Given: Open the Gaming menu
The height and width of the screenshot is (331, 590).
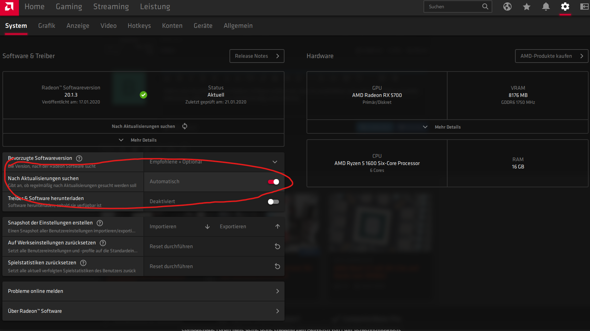Looking at the screenshot, I should pos(69,7).
